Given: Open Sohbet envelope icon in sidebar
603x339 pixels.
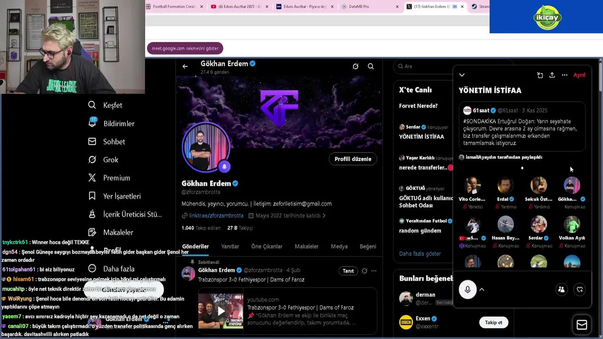Looking at the screenshot, I should [92, 141].
